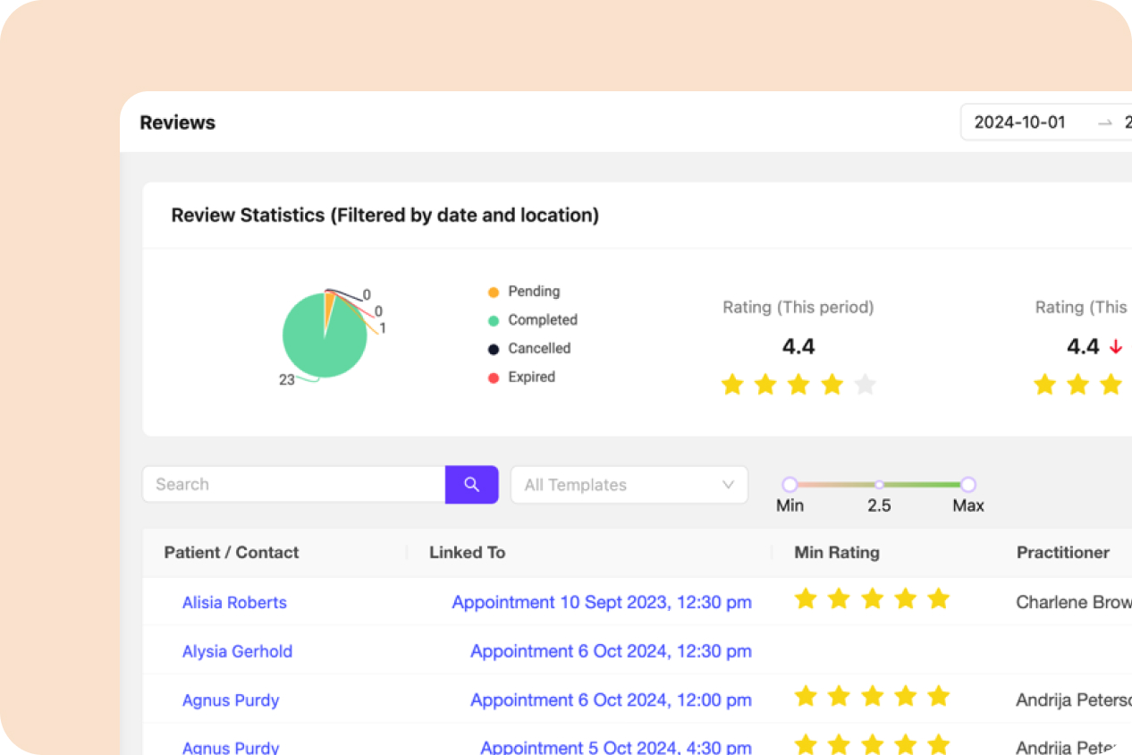
Task: Click the 2024-10-01 start date field
Action: (1019, 123)
